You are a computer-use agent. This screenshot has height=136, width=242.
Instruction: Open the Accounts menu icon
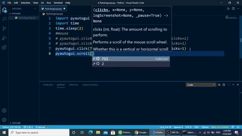pyautogui.click(x=4, y=110)
